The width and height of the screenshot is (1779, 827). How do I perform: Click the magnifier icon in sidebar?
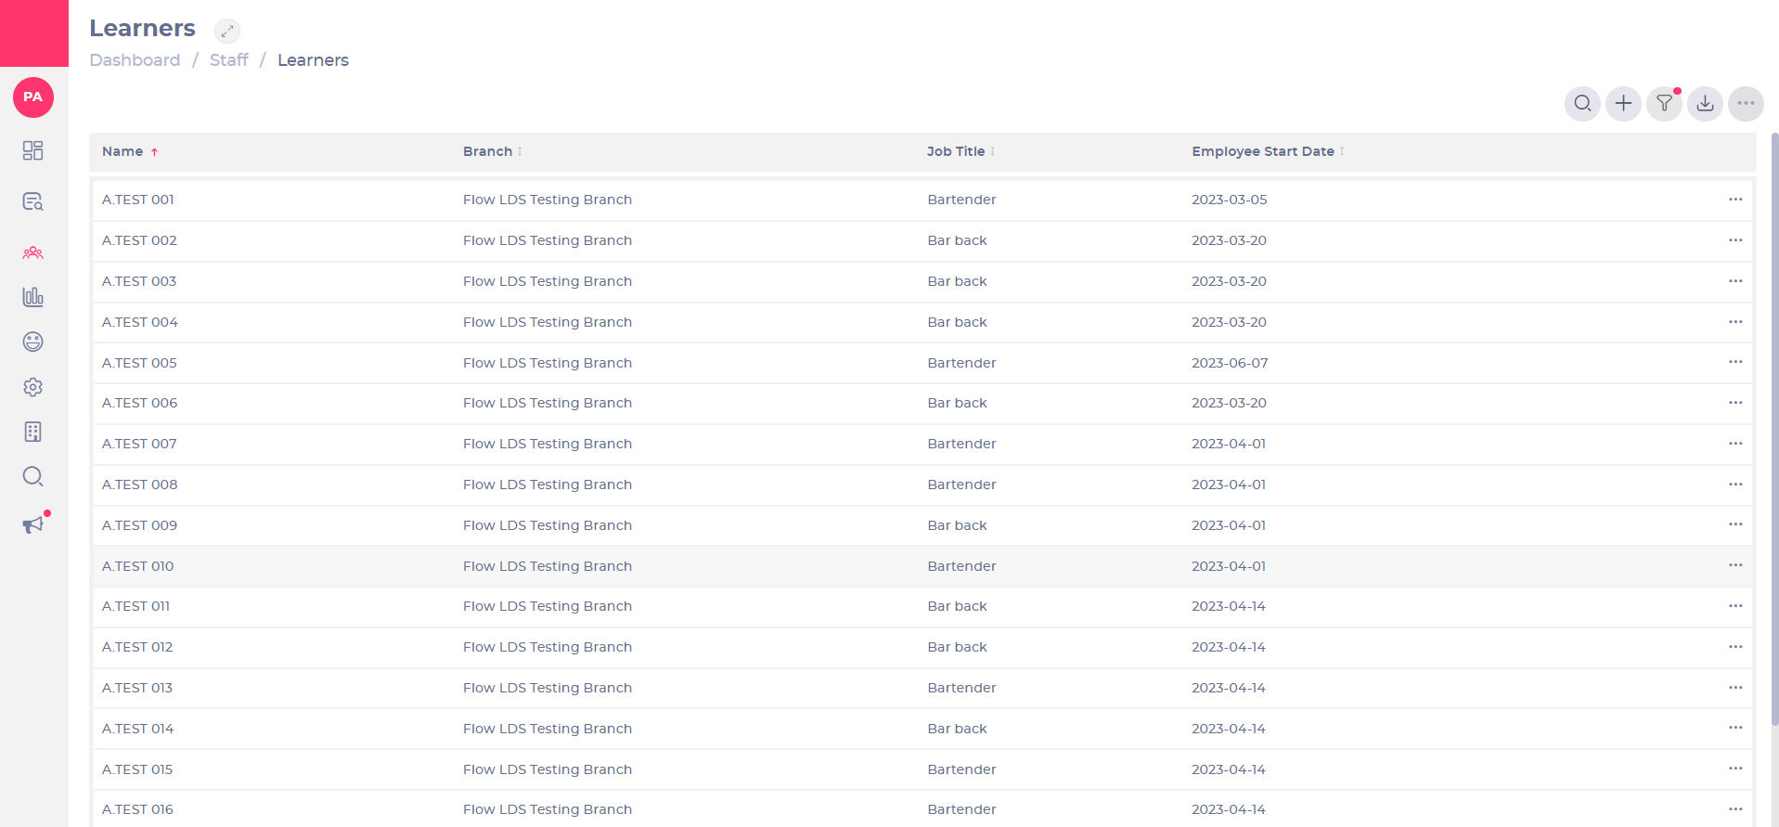pos(33,476)
